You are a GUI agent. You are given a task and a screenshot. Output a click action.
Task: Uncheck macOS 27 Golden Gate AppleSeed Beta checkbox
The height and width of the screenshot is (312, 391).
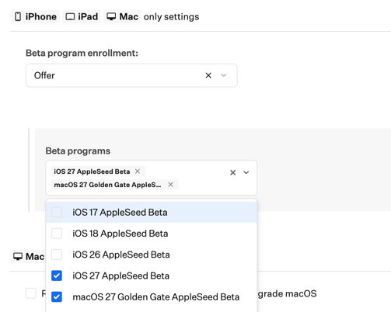(x=57, y=297)
